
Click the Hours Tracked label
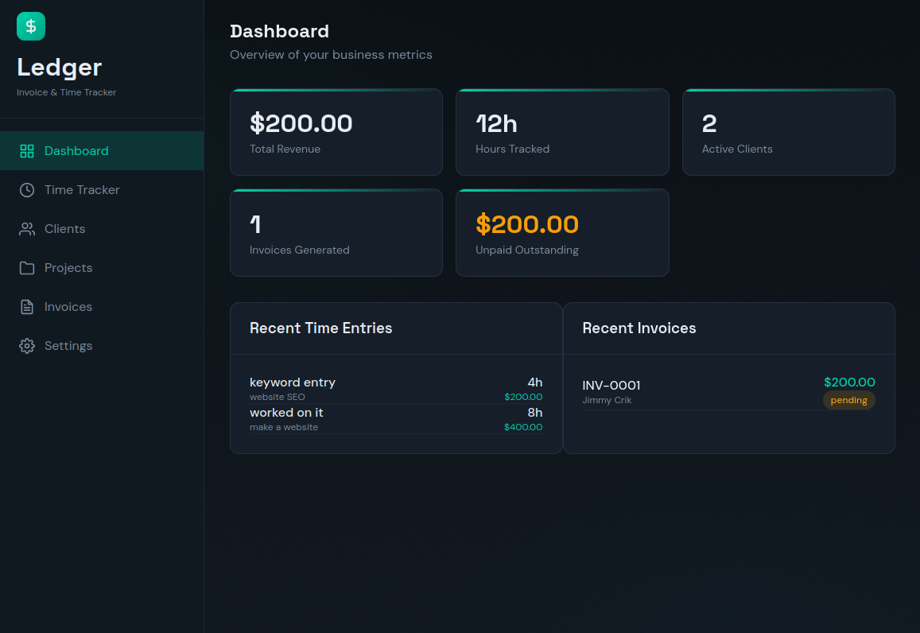(512, 149)
